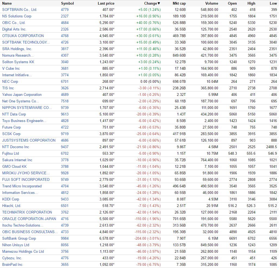The width and height of the screenshot is (279, 268).
Task: Open SOFTBRAIN Co., Ltd. stock page
Action: click(20, 10)
